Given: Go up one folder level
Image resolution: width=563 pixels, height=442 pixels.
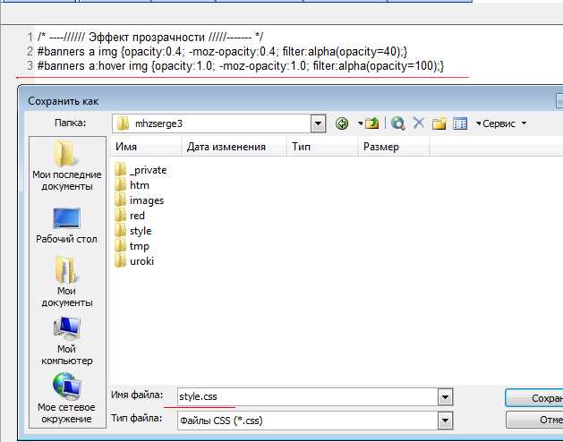Looking at the screenshot, I should [x=371, y=123].
